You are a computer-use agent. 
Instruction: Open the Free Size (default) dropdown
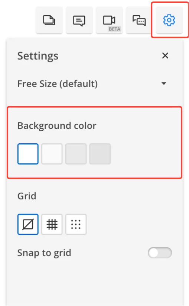[92, 84]
